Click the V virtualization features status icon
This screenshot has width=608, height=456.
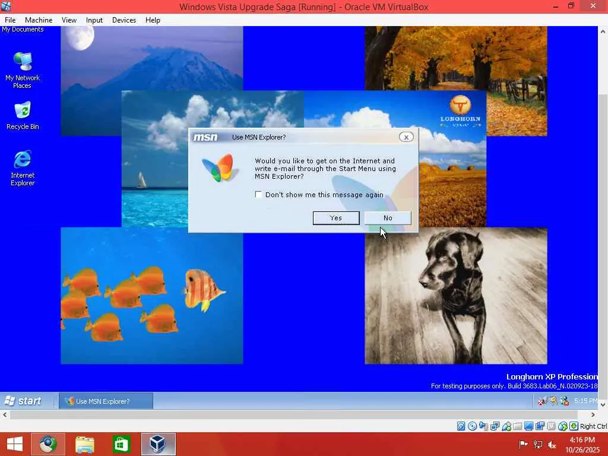(551, 426)
